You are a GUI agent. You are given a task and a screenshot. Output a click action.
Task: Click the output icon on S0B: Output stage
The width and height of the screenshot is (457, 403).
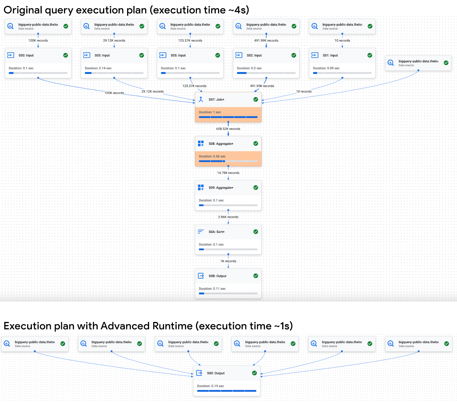[x=201, y=276]
